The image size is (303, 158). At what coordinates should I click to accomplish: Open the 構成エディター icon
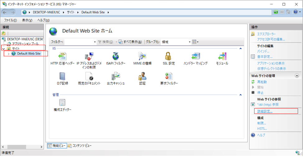pyautogui.click(x=62, y=103)
